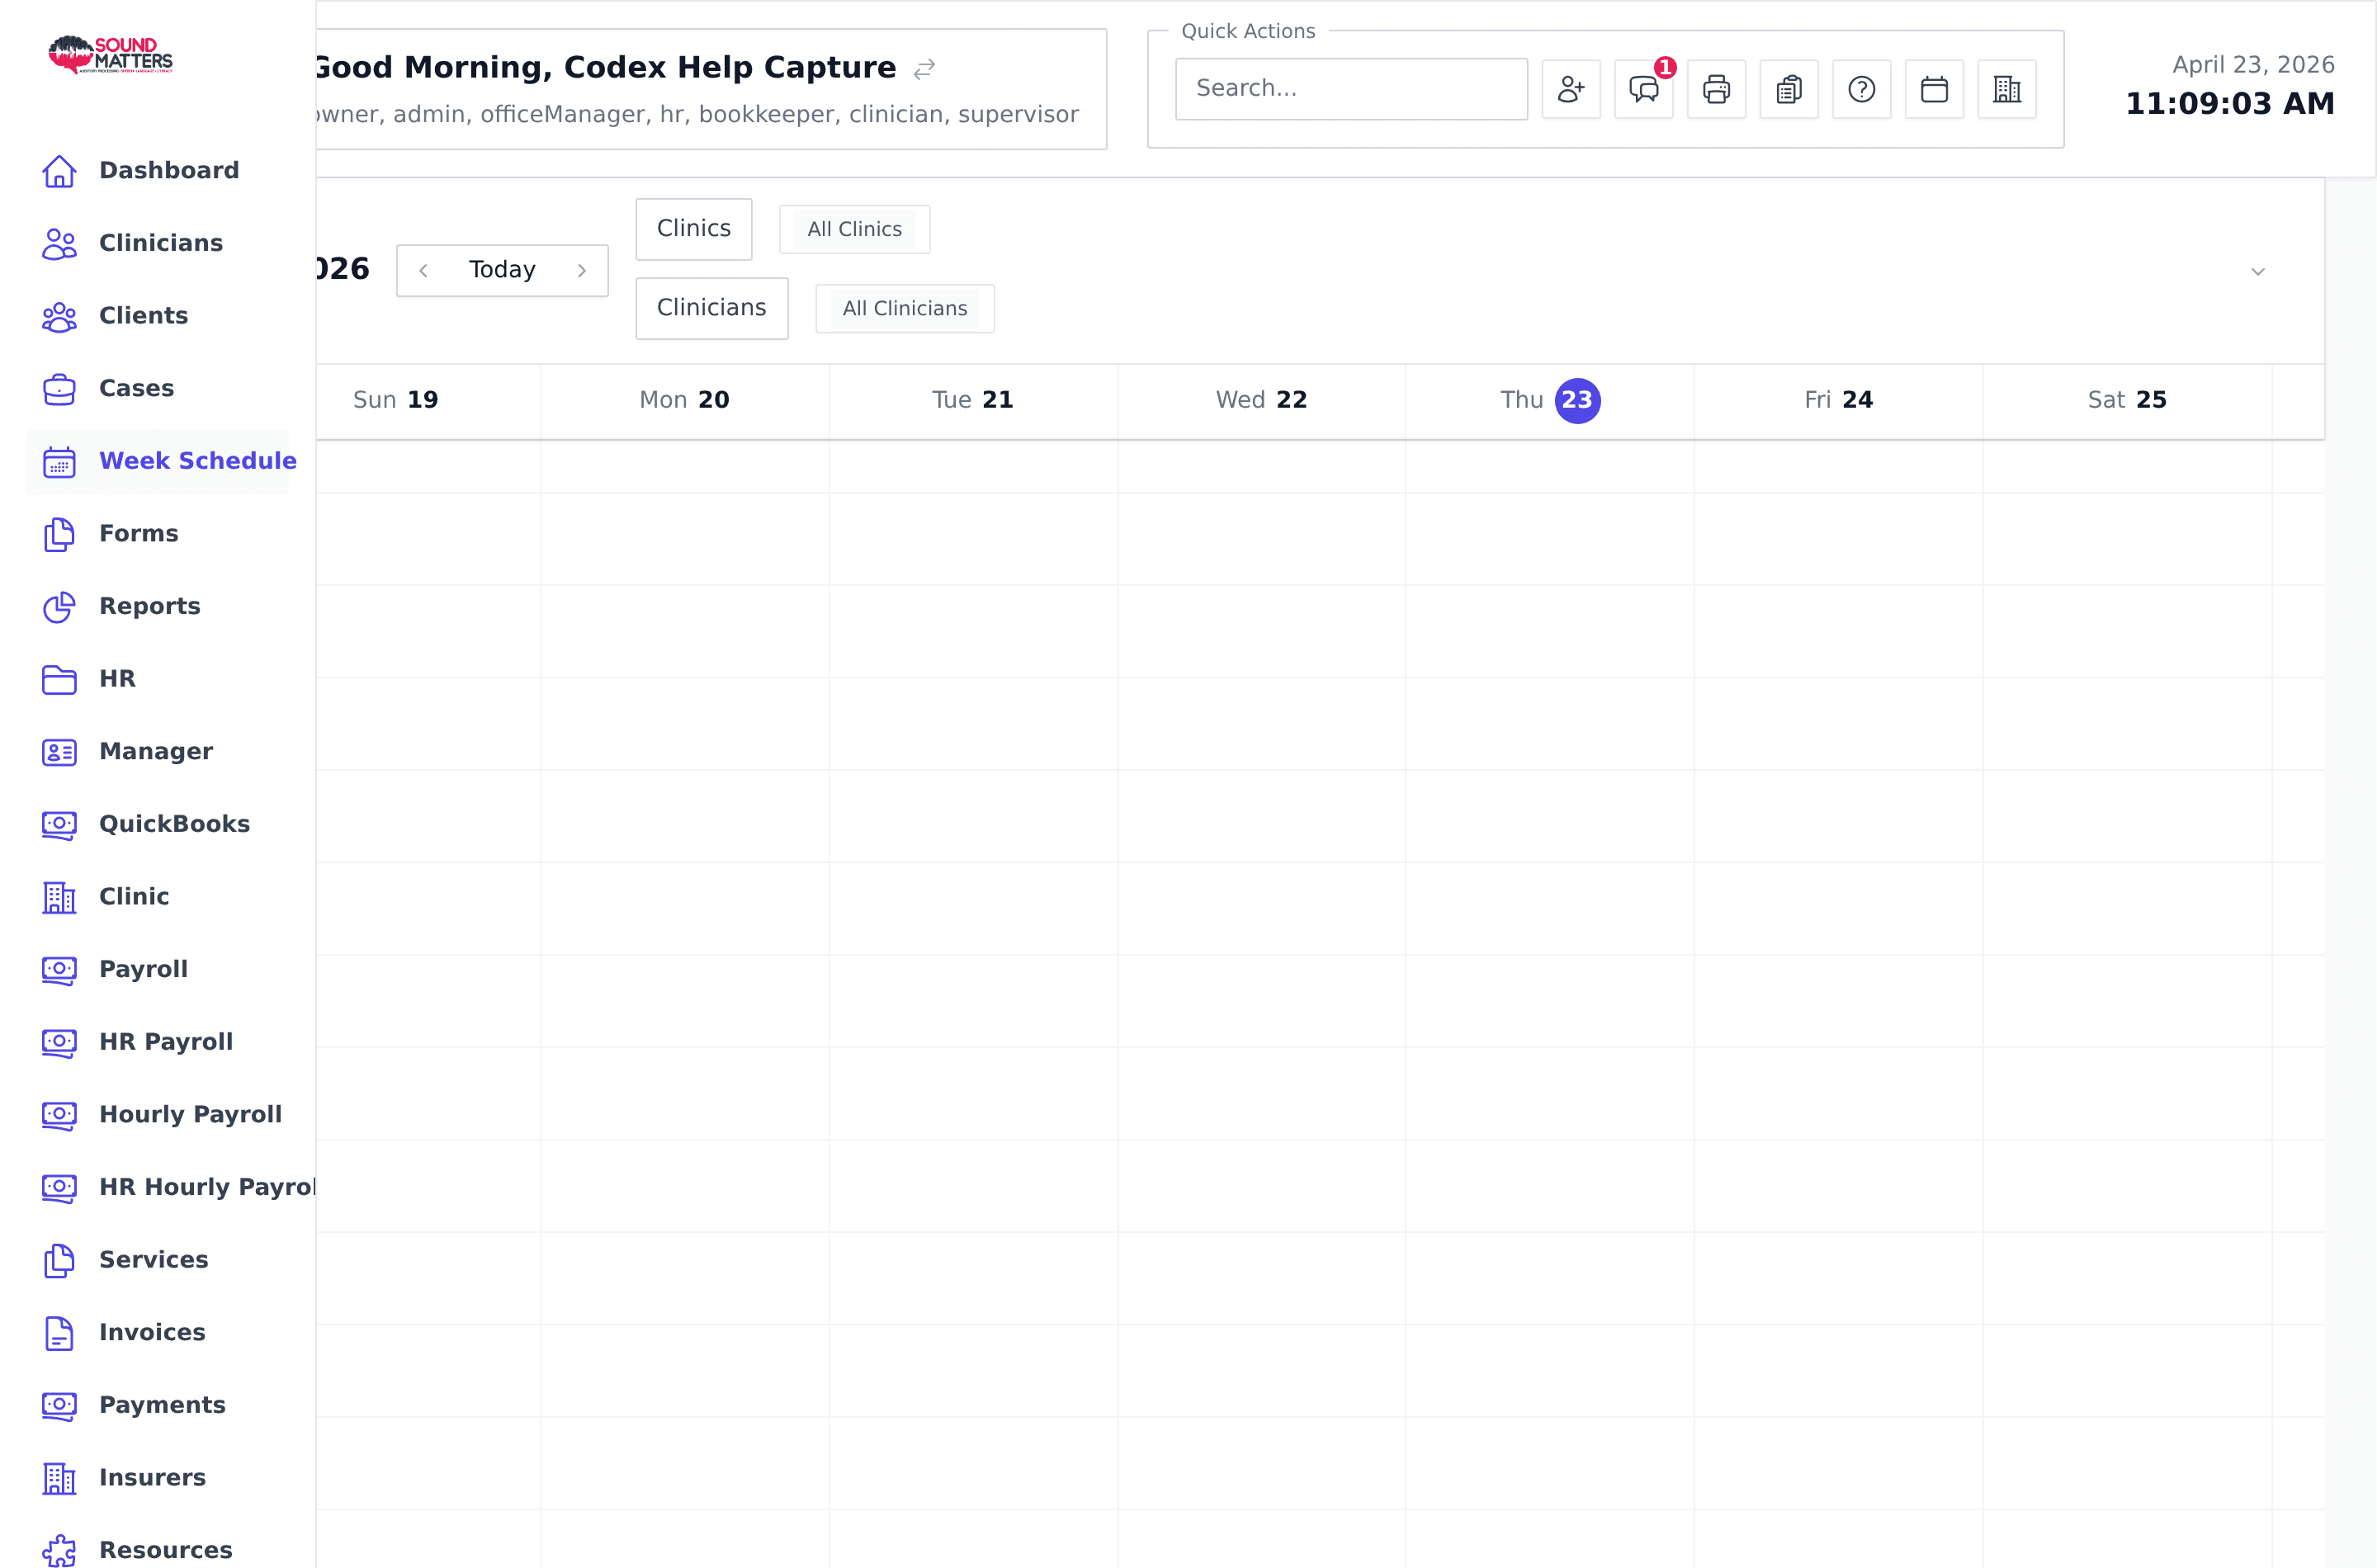Go to previous week with left chevron
2377x1568 pixels.
tap(423, 271)
